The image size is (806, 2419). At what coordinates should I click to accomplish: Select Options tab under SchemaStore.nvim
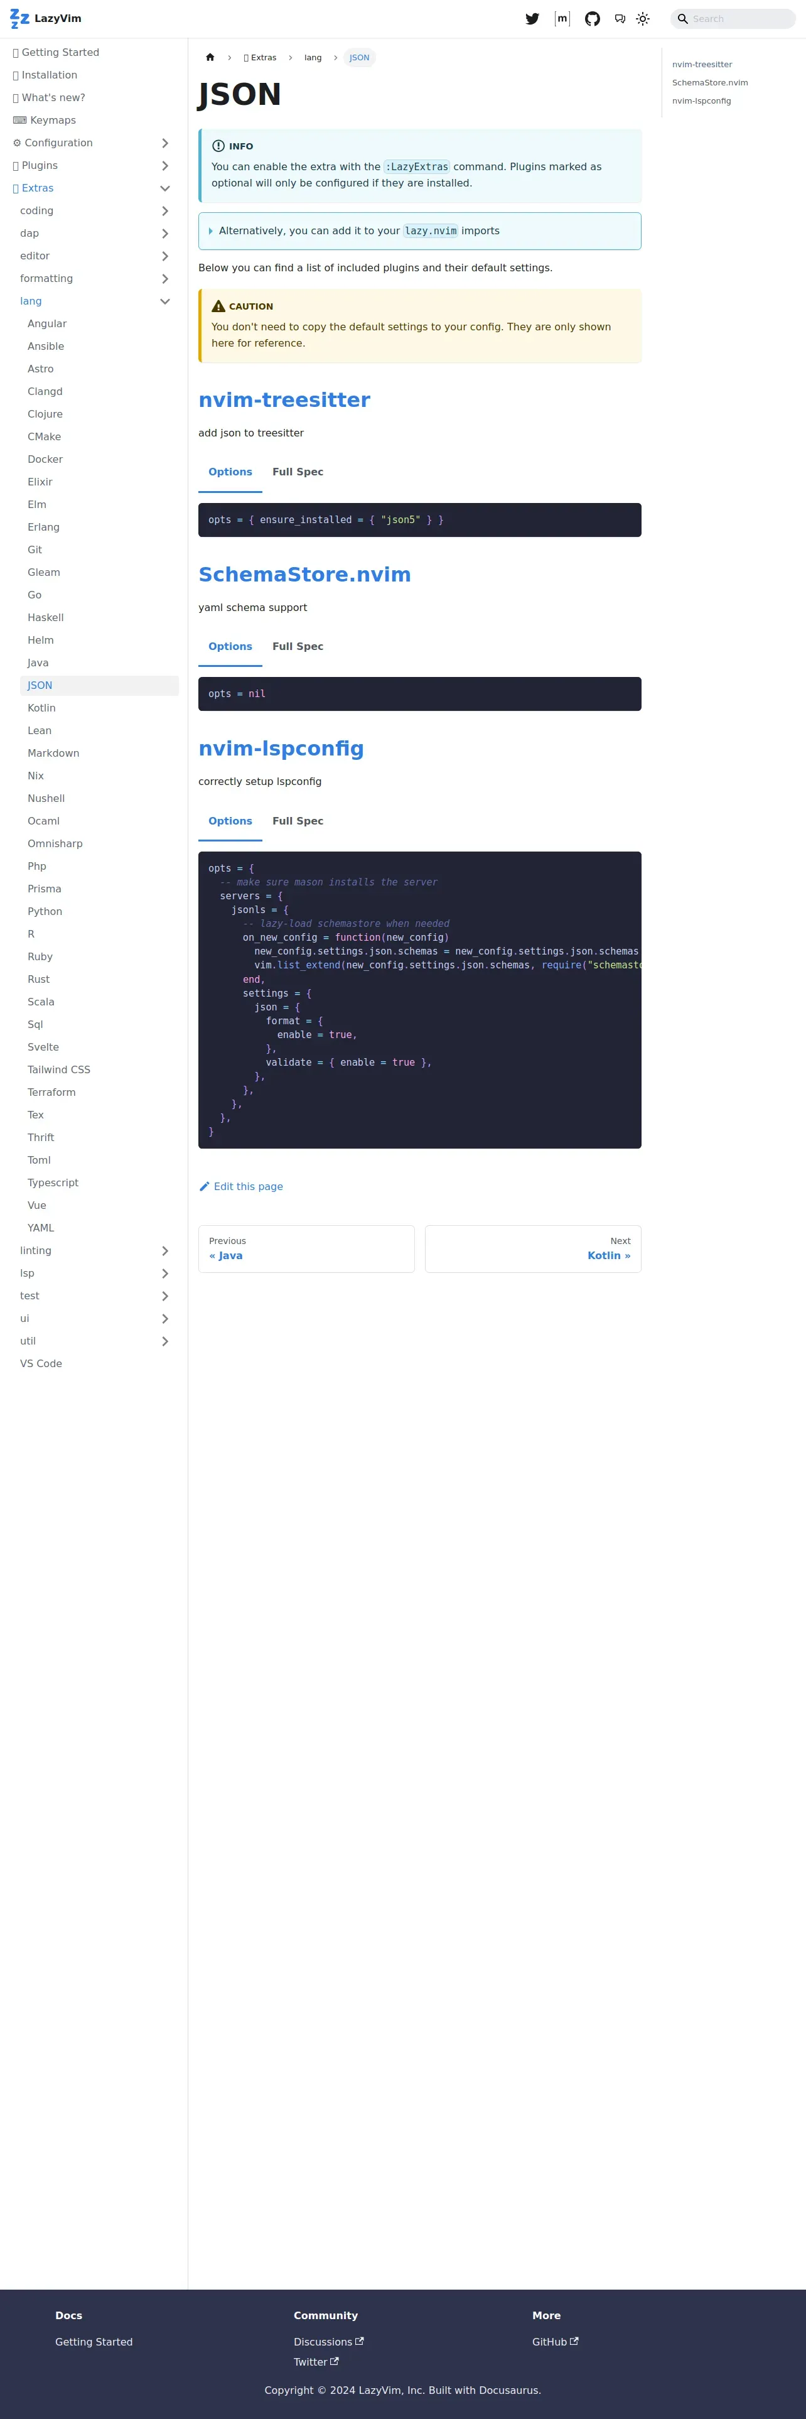click(x=230, y=647)
